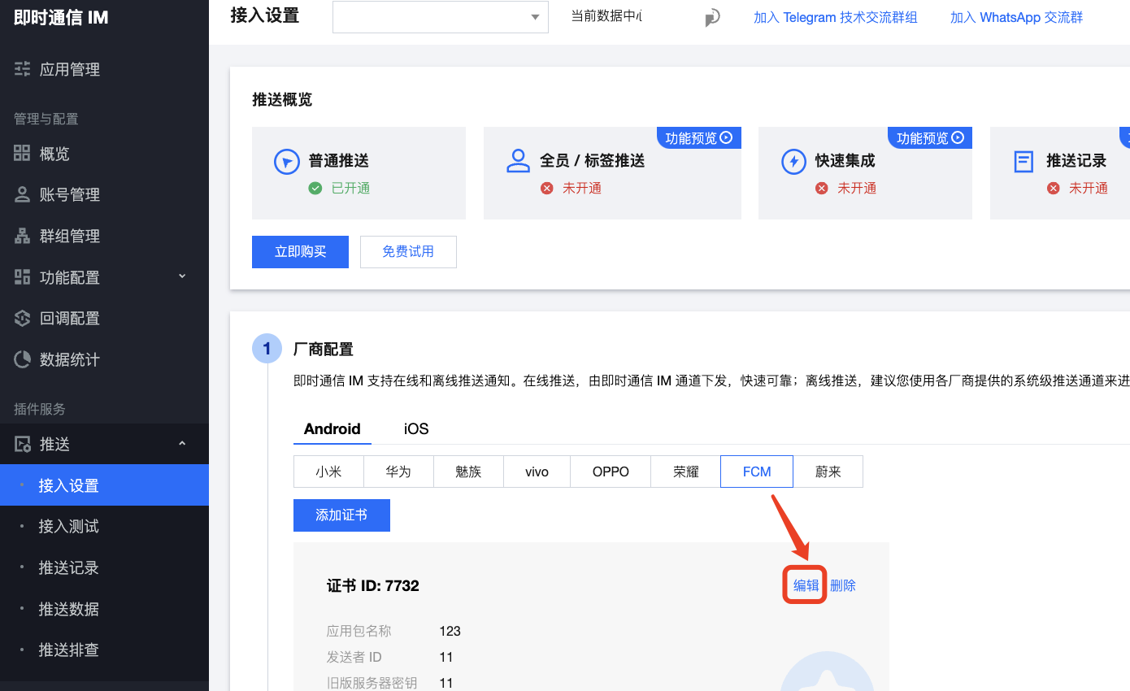This screenshot has height=691, width=1130.
Task: Open 数据统计 via the pie chart icon
Action: (x=23, y=359)
